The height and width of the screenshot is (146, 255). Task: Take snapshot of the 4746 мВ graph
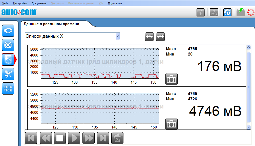coord(172,124)
